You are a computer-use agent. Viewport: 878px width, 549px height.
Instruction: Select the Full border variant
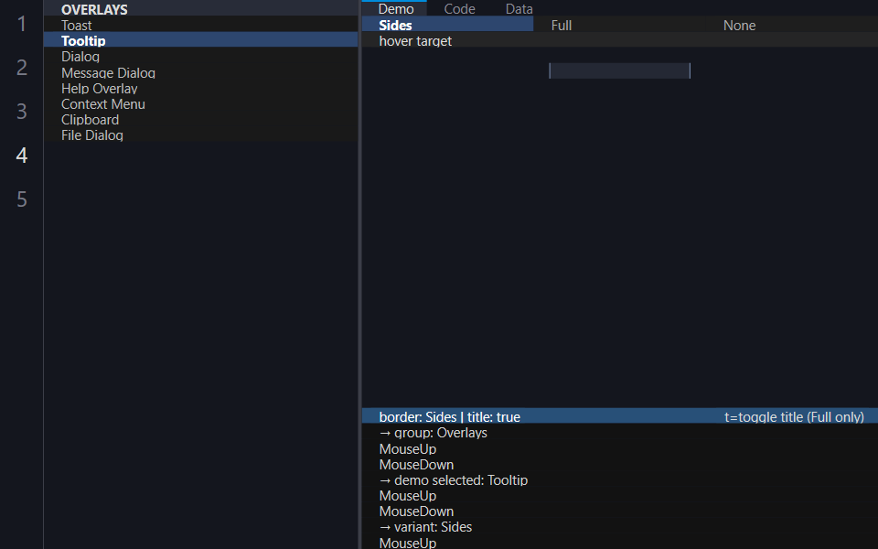pyautogui.click(x=619, y=25)
